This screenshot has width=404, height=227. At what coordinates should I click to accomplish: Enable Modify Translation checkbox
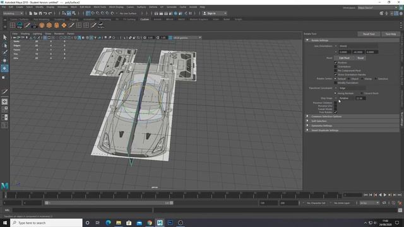(335, 83)
